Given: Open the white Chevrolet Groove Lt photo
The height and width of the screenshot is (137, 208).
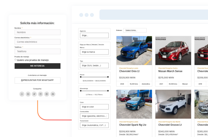Looking at the screenshot, I should pos(173,104).
